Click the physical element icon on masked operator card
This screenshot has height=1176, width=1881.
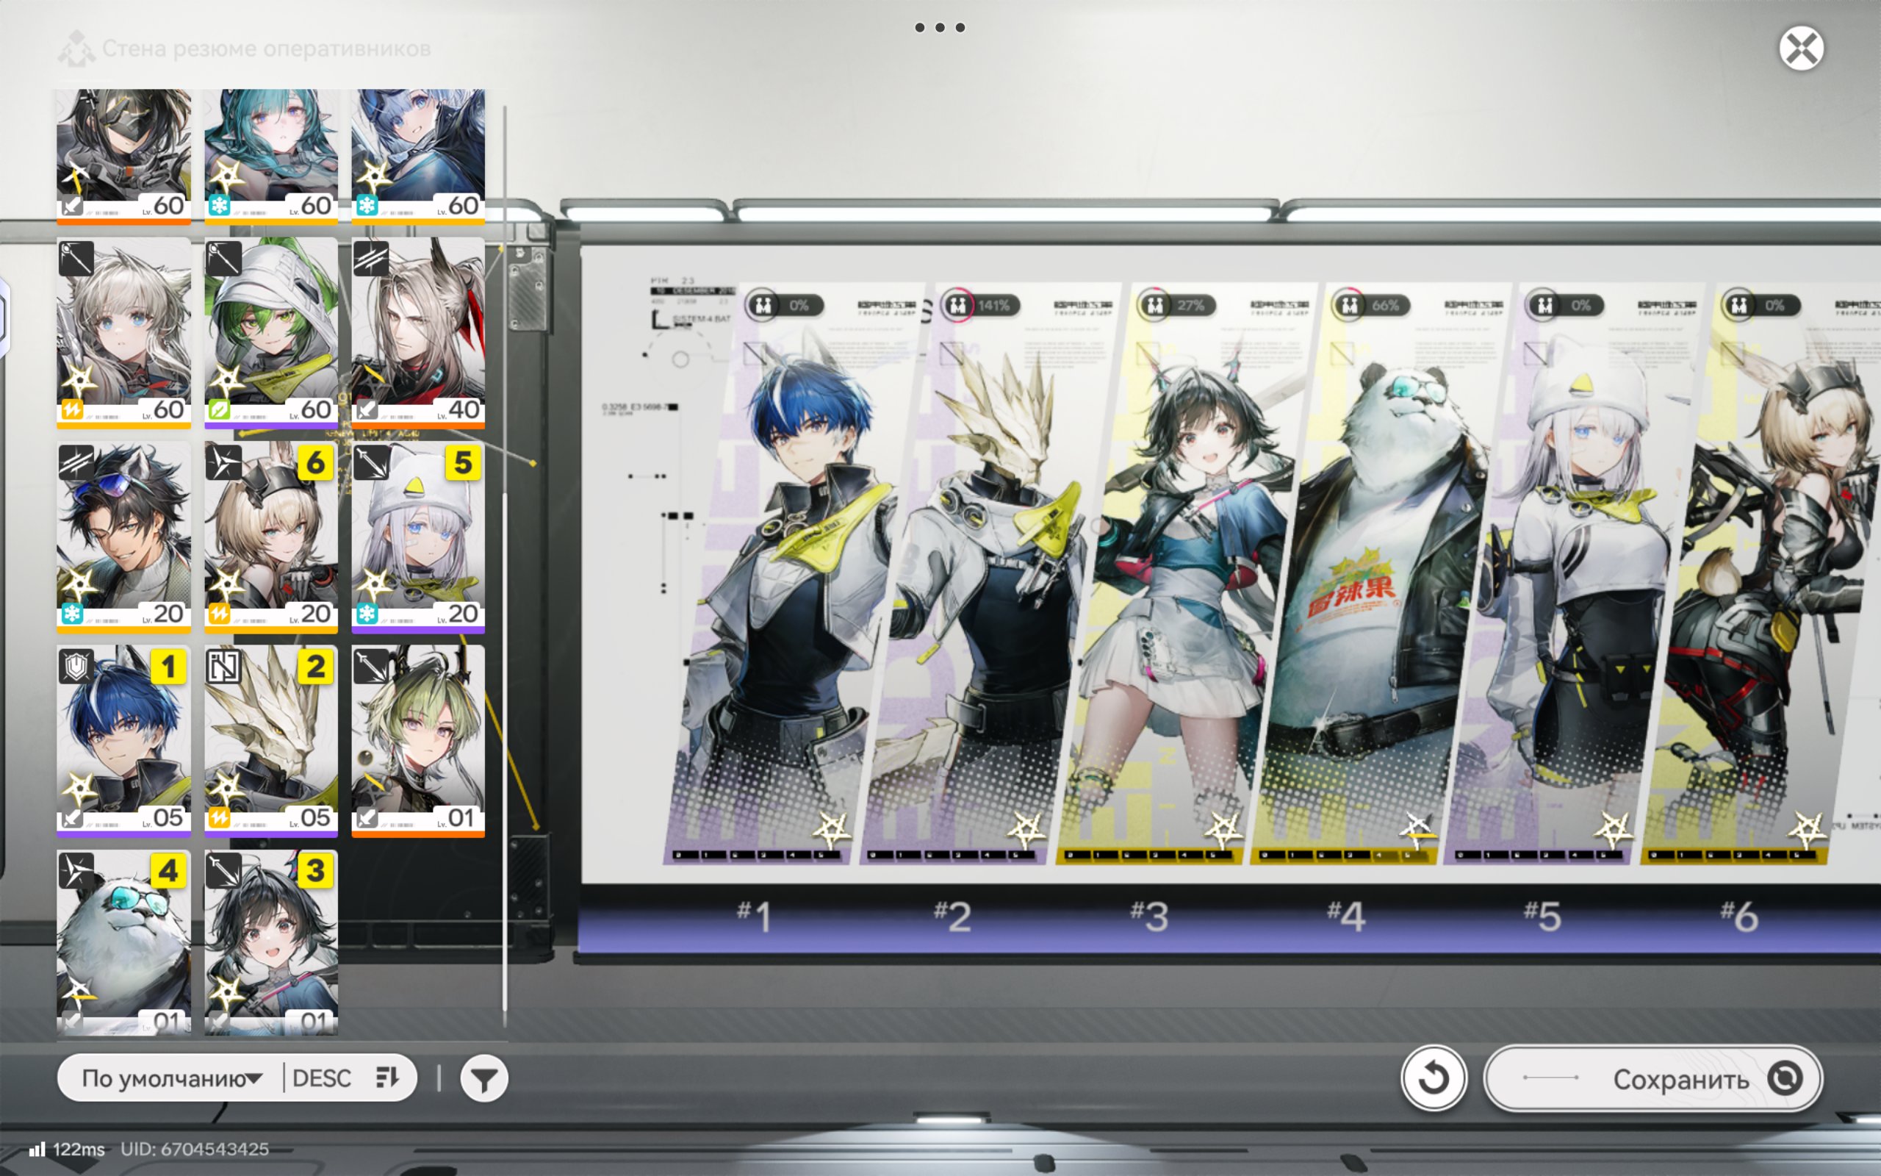[x=72, y=206]
